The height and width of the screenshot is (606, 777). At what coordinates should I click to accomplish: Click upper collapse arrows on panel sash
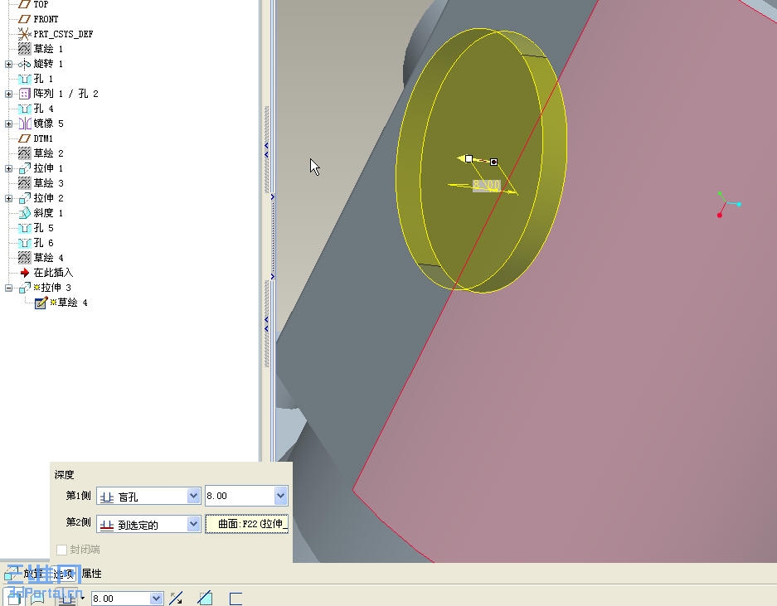point(266,150)
